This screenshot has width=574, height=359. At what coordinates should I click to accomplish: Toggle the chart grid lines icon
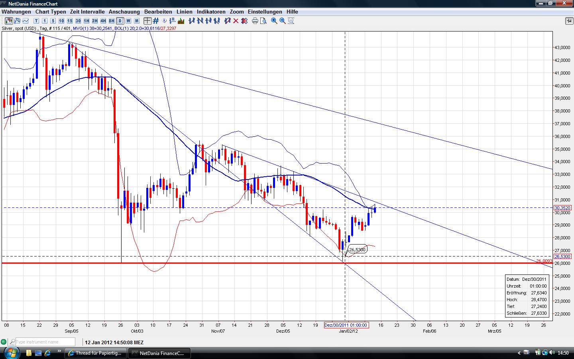(x=156, y=21)
